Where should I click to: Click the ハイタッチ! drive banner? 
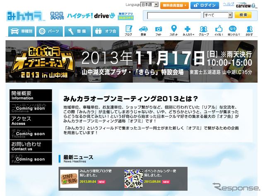(x=91, y=16)
